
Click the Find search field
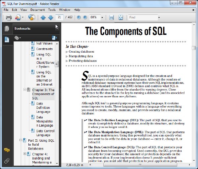(143, 17)
